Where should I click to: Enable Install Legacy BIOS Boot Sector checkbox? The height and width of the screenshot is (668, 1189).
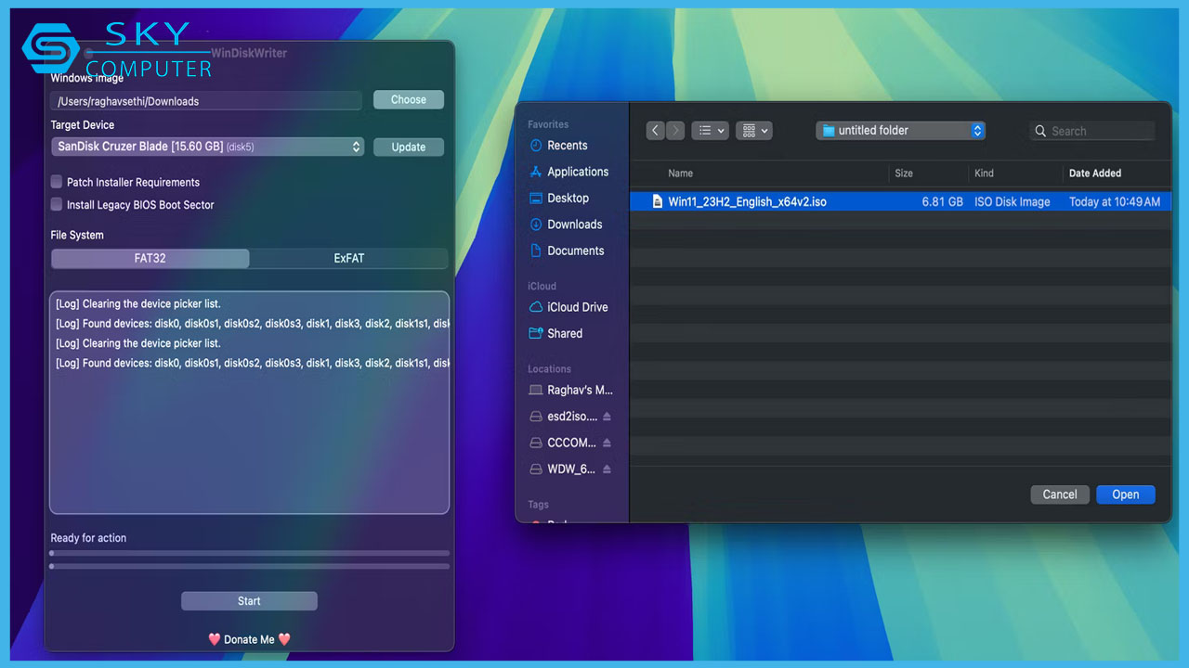57,204
